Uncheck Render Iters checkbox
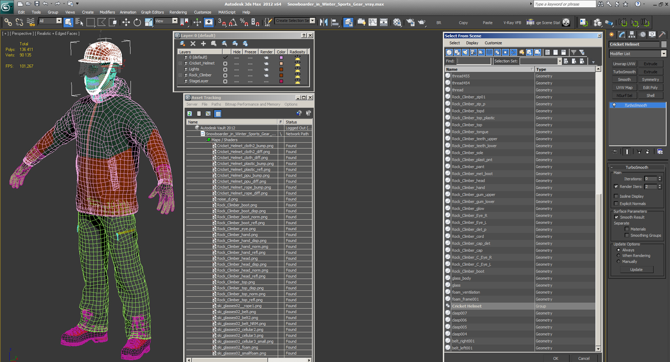670x362 pixels. coord(616,186)
